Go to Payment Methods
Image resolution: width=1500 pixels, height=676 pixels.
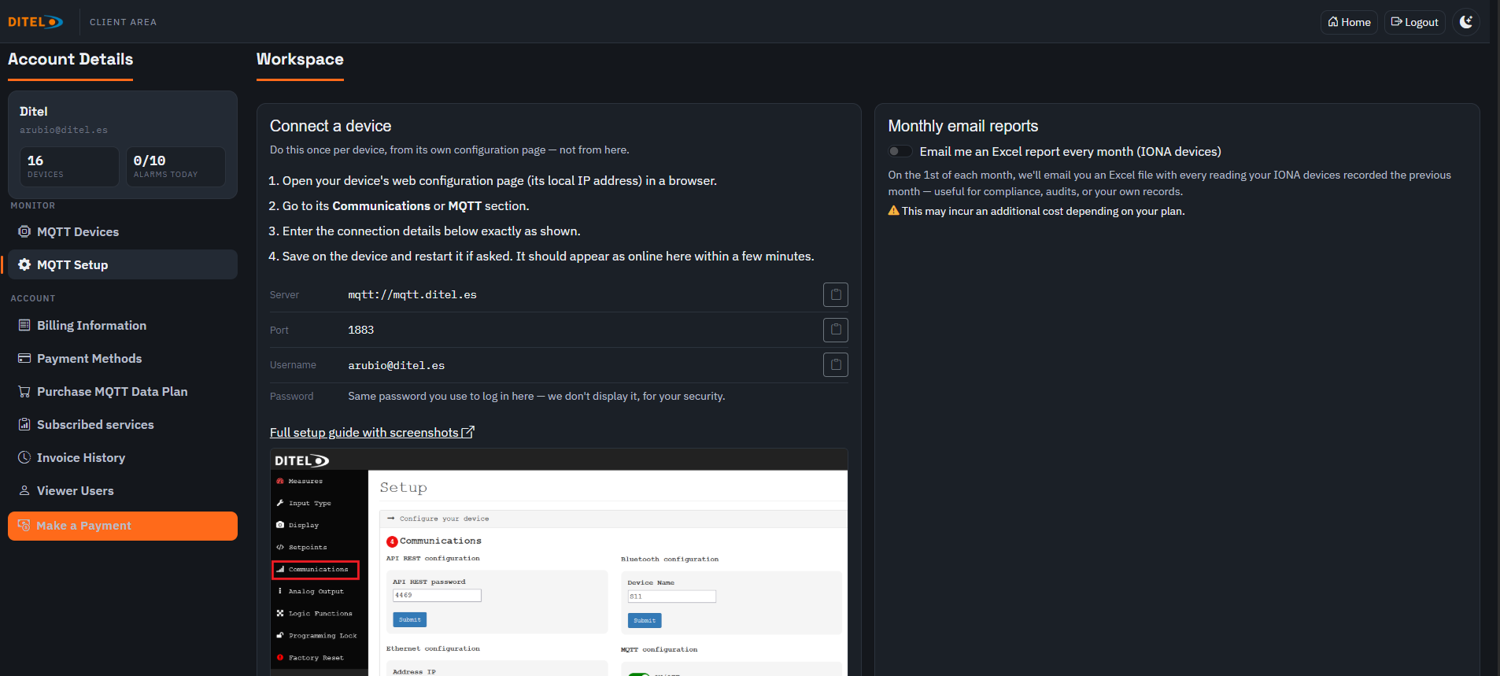pos(122,358)
